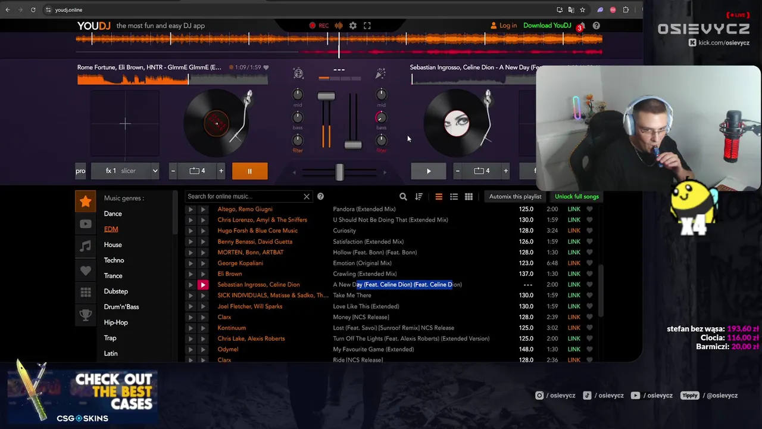Image resolution: width=762 pixels, height=429 pixels.
Task: Play the right deck
Action: pos(429,171)
